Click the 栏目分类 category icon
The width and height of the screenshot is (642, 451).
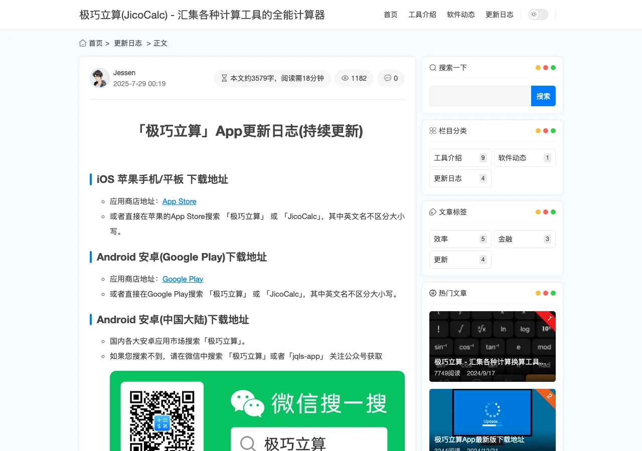[x=433, y=131]
